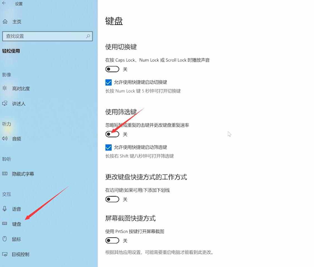The image size is (314, 267).
Task: Select 目视控制 in sidebar
Action: pyautogui.click(x=21, y=254)
